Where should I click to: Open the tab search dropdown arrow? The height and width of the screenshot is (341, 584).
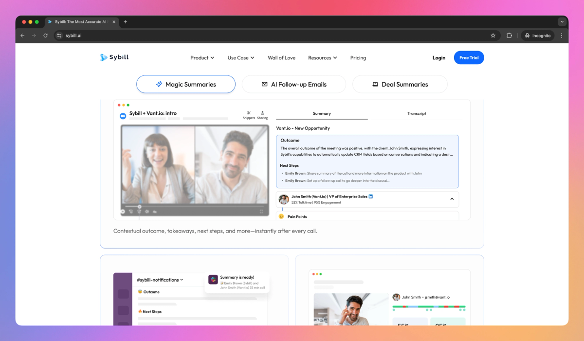tap(562, 22)
